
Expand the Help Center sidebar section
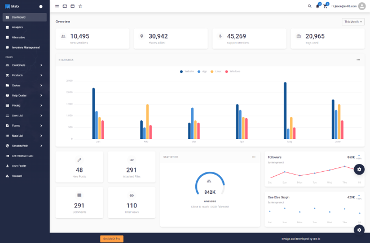(25, 95)
